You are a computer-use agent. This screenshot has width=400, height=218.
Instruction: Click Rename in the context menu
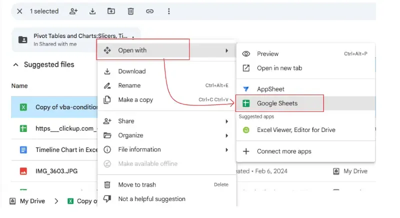(129, 85)
